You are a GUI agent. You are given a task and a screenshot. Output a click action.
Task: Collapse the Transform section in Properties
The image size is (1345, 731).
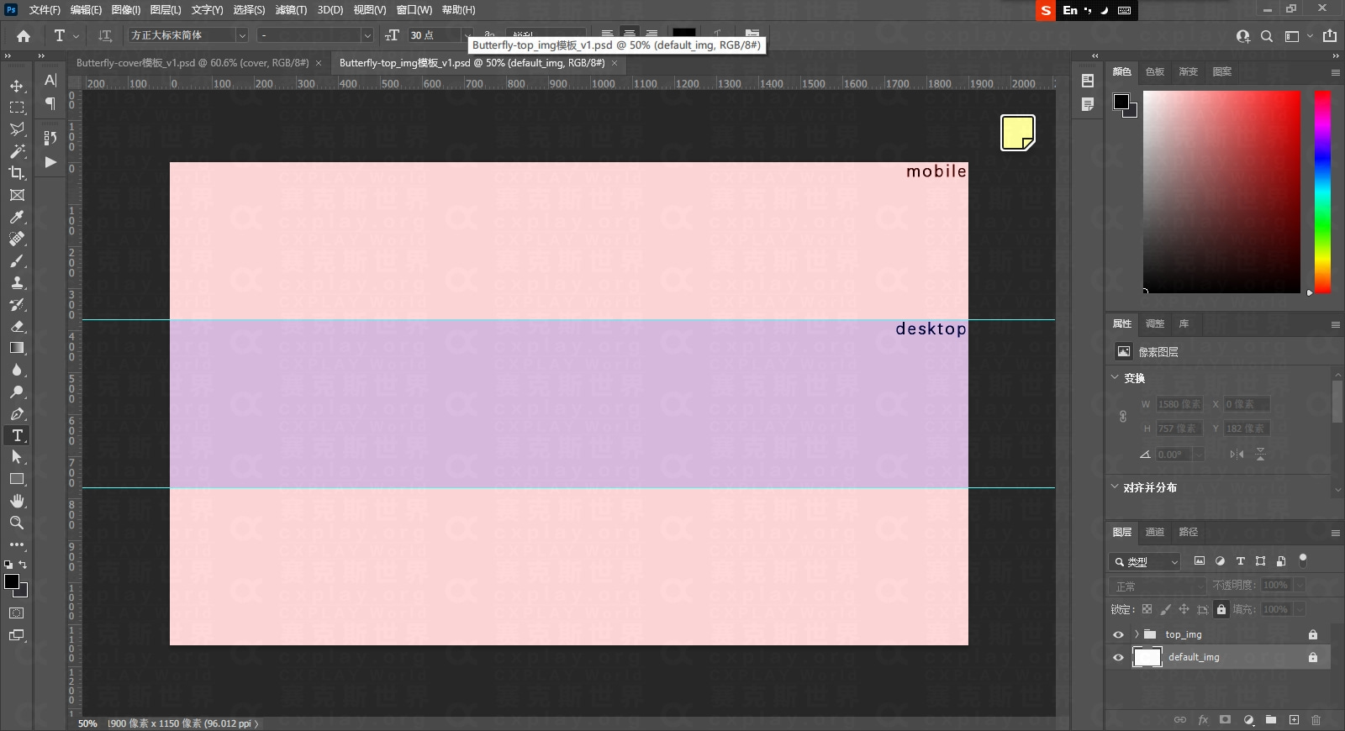click(x=1115, y=377)
